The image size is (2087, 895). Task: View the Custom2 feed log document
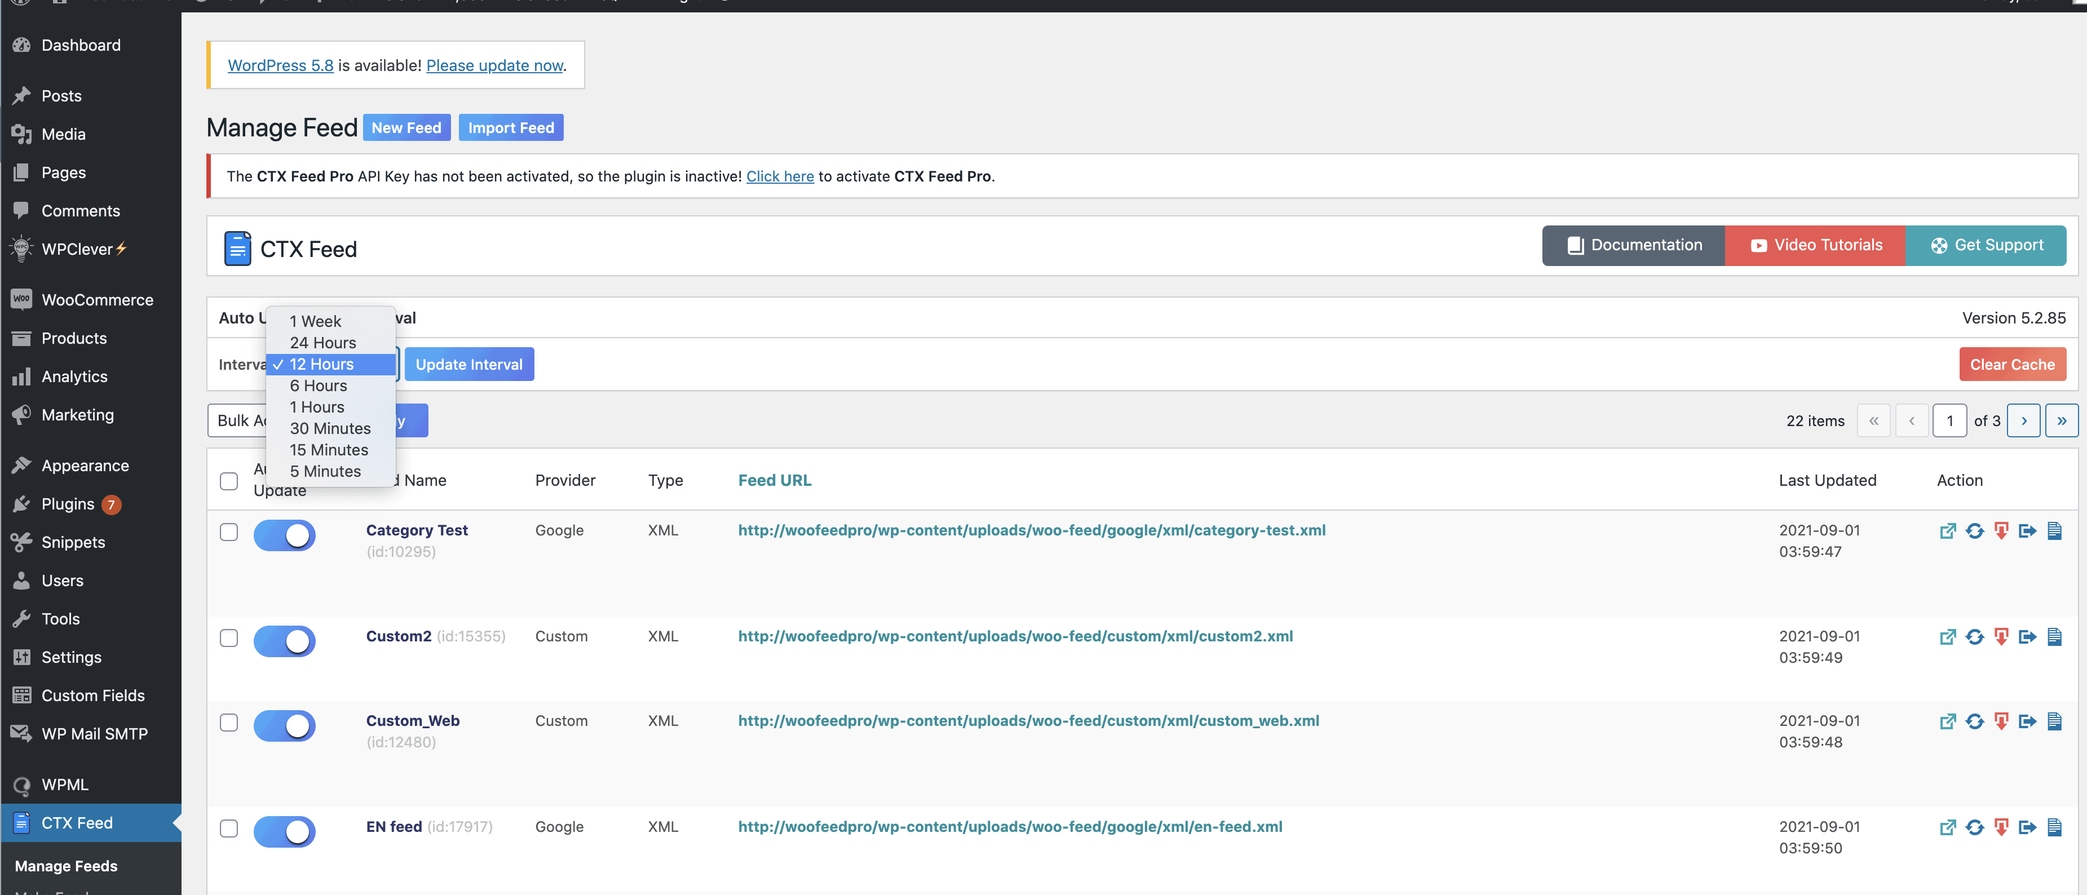[x=2055, y=637]
